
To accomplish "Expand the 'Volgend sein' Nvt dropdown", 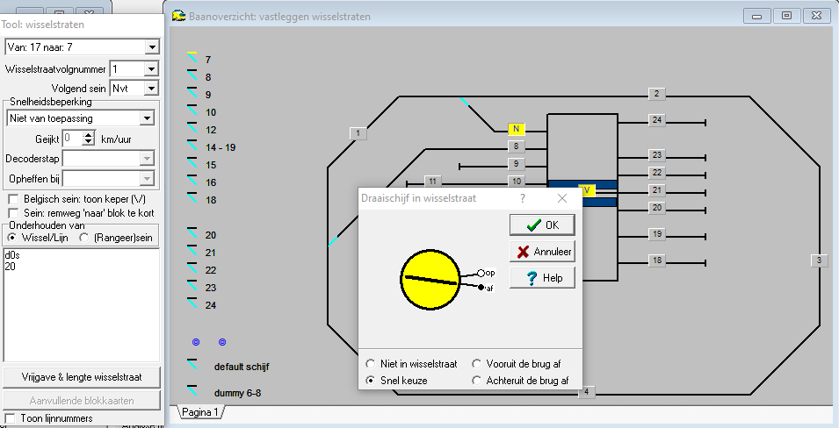I will coord(150,88).
